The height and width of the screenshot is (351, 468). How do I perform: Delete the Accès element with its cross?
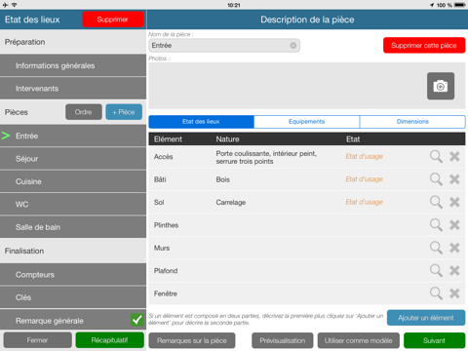454,157
